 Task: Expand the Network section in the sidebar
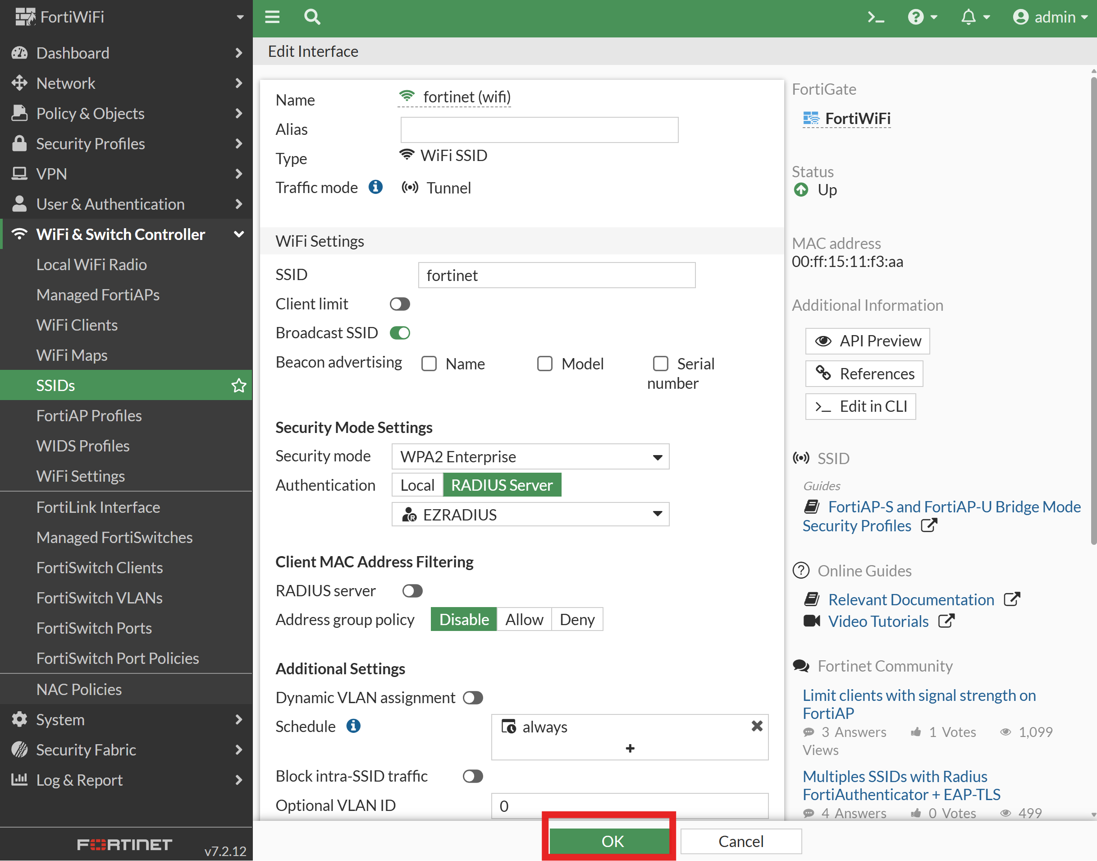tap(65, 83)
